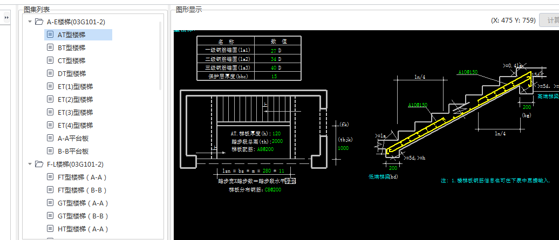
Task: Edit the stair slab thickness value 120
Action: pos(276,134)
